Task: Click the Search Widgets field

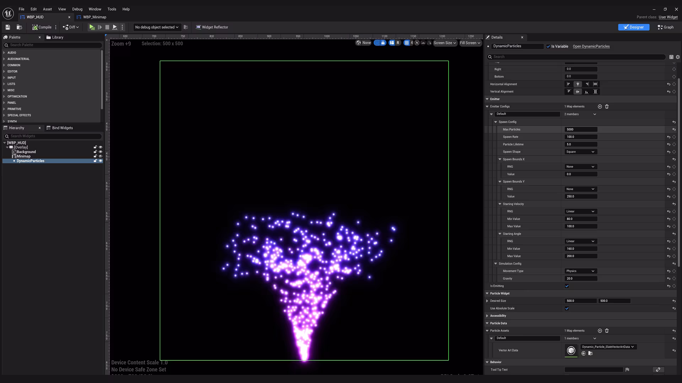Action: (x=53, y=136)
